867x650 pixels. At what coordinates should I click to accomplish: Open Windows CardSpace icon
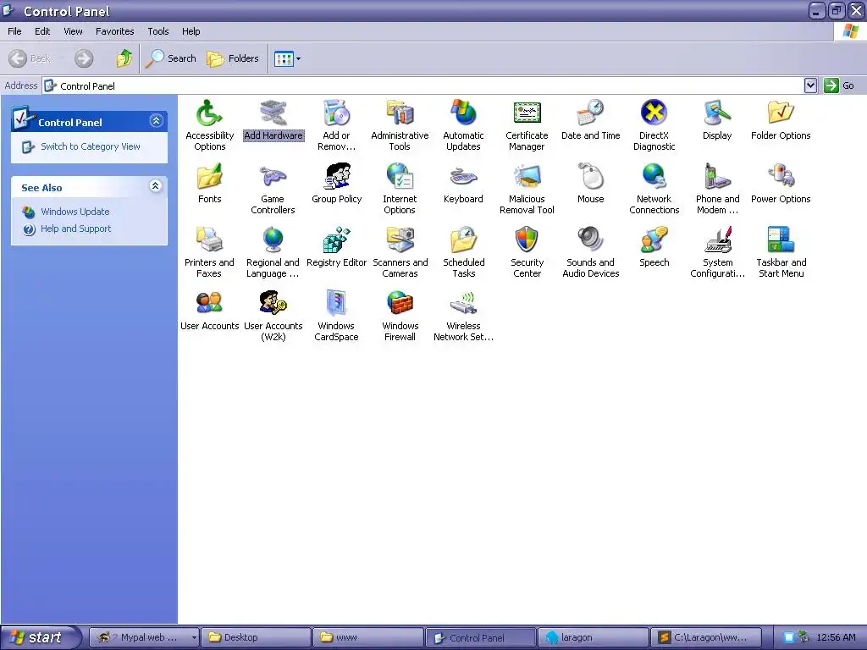pyautogui.click(x=336, y=304)
